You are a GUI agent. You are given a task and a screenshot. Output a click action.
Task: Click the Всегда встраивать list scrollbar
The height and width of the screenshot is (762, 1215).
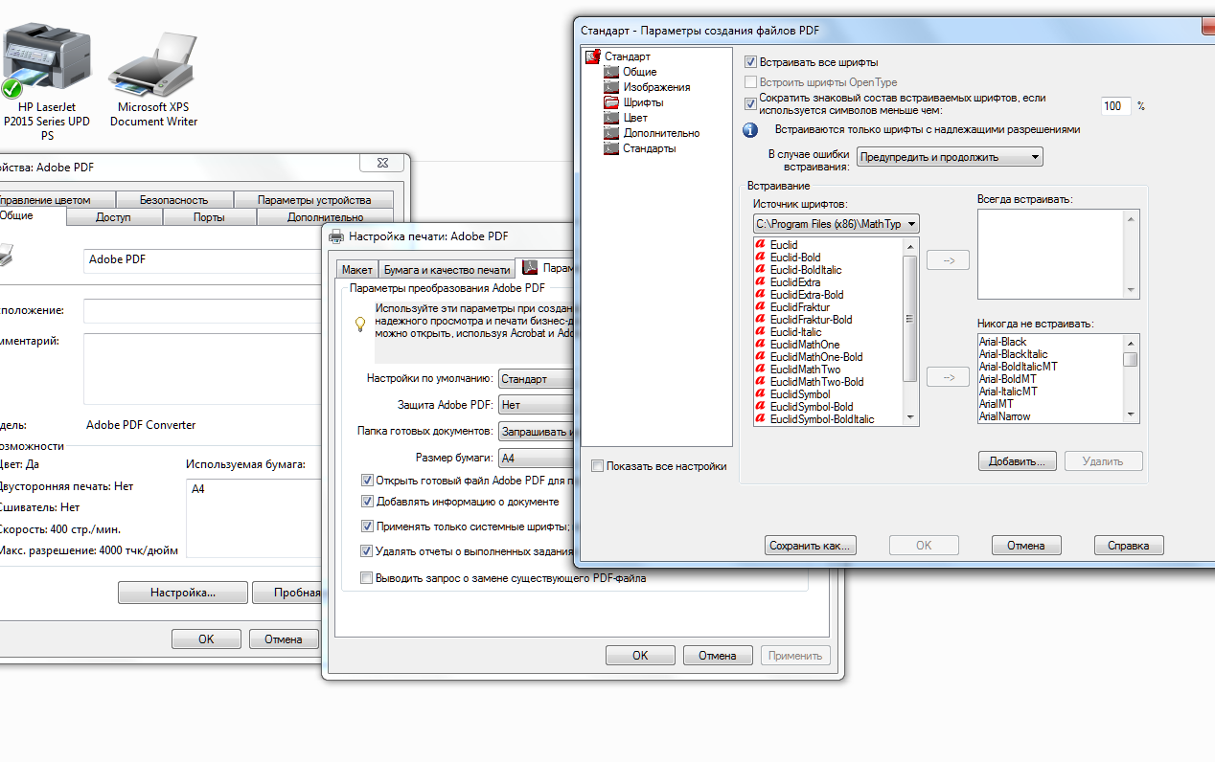[x=1132, y=255]
